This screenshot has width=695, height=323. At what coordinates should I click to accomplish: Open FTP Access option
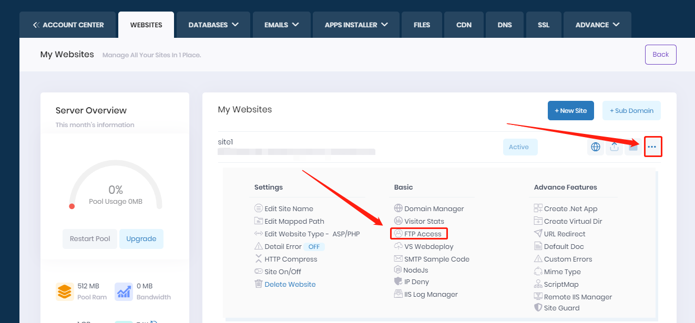pos(422,234)
